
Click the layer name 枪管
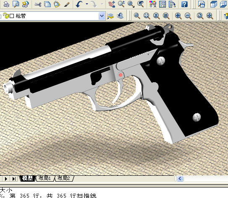tap(21, 16)
